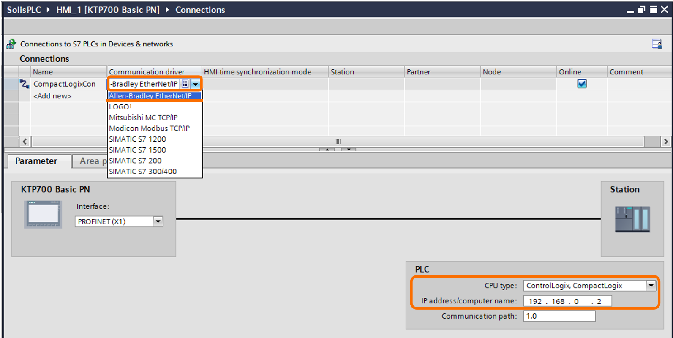Click the KTP700 Basic PN panel image

click(43, 214)
